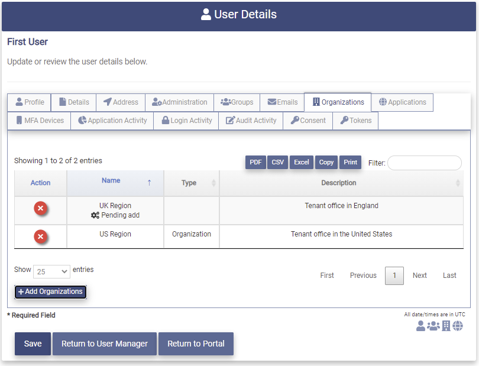The height and width of the screenshot is (366, 479).
Task: Click the user icon in page header
Action: tap(206, 14)
